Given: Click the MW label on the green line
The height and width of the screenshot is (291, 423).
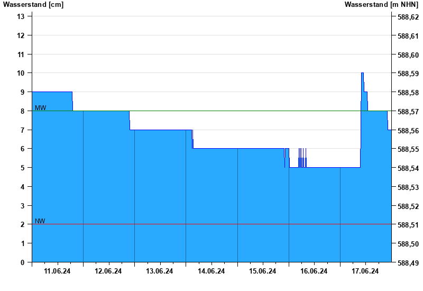Looking at the screenshot, I should [41, 108].
